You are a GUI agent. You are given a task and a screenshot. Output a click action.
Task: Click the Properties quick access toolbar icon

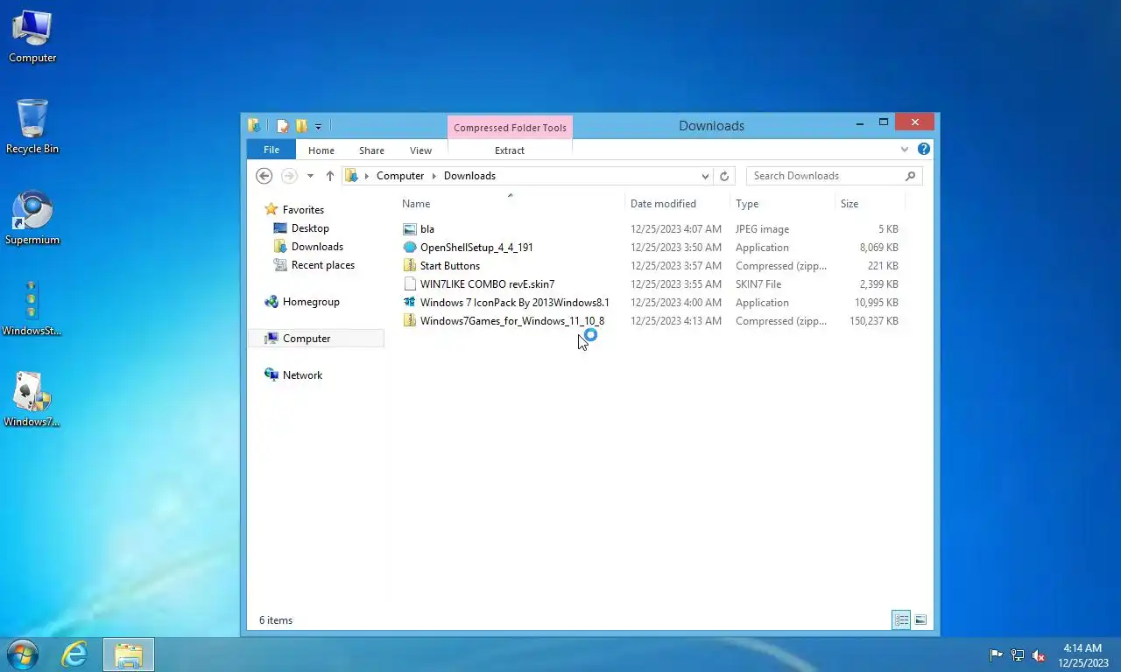(x=282, y=126)
